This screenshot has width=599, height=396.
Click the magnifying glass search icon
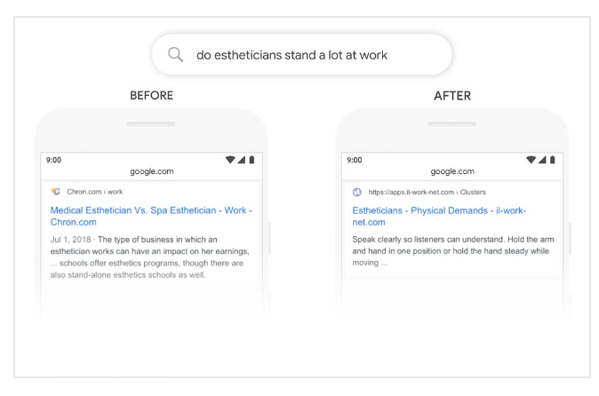[175, 54]
